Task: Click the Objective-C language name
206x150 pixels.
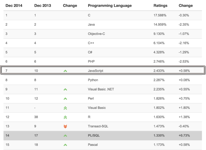Action: tap(96, 34)
